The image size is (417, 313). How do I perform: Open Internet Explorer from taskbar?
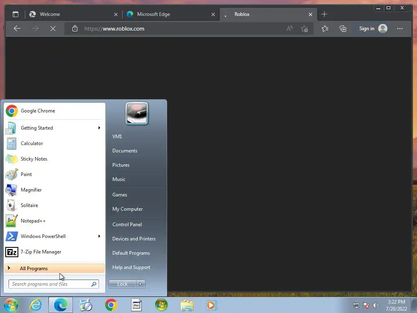(36, 305)
